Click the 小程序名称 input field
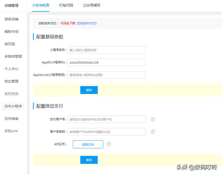This screenshot has width=222, height=175. 107,50
